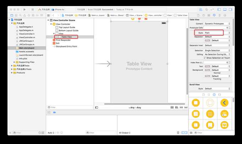The image size is (242, 144).
Task: Click the Auto variables scope selector
Action: coord(51,133)
